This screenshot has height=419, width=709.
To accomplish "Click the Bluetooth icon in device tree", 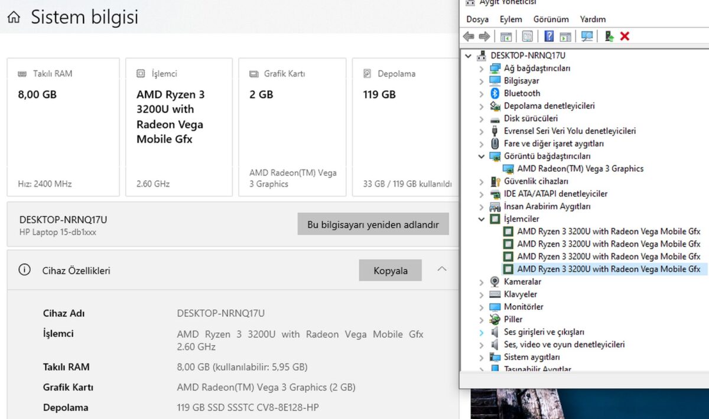I will click(x=495, y=93).
